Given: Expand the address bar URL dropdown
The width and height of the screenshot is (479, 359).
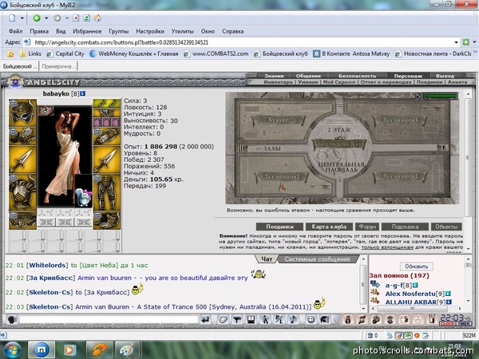Looking at the screenshot, I should pos(456,42).
